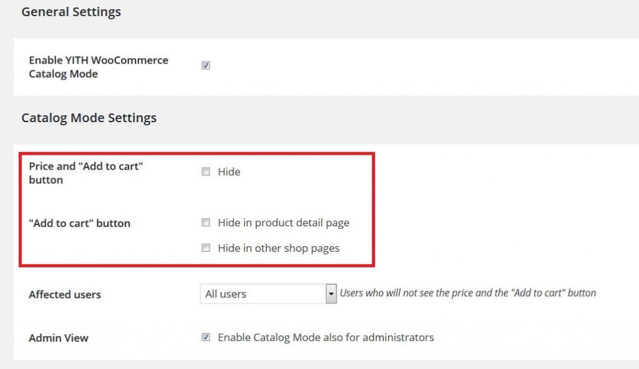Click the All users select field

pyautogui.click(x=268, y=294)
